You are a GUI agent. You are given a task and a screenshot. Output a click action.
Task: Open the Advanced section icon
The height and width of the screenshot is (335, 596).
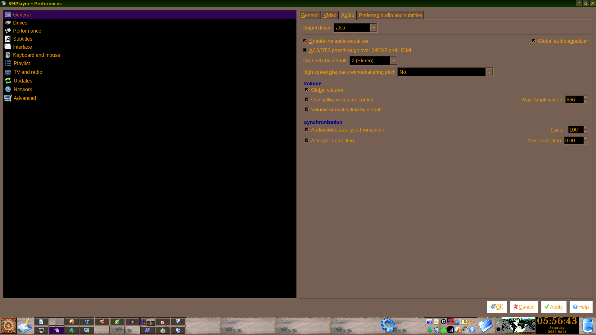tap(8, 98)
